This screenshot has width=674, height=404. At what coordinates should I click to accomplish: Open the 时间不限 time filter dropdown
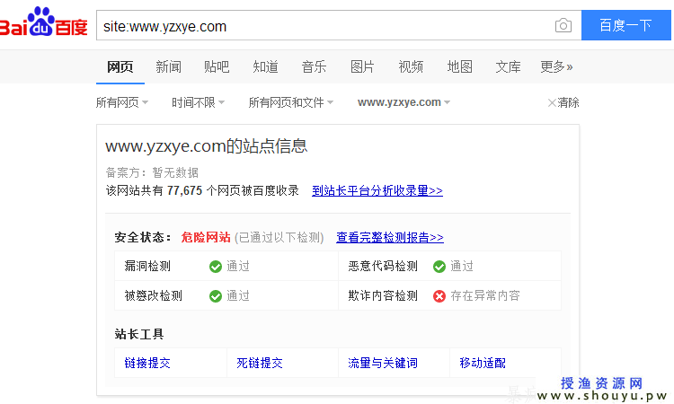(x=199, y=102)
